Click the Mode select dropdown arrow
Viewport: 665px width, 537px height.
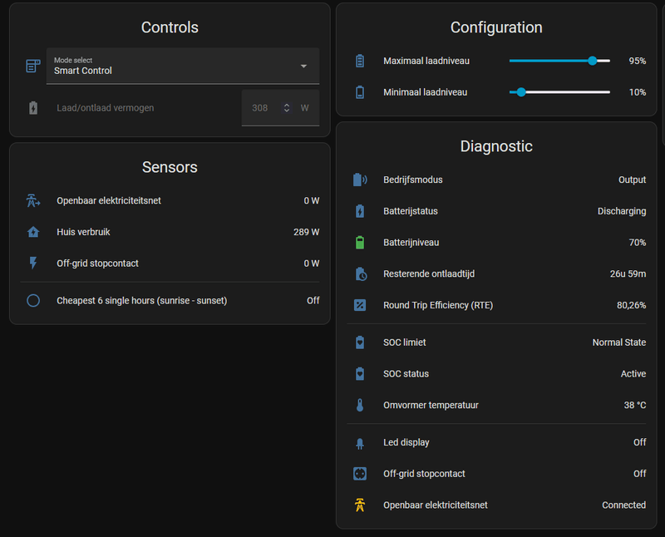coord(303,66)
